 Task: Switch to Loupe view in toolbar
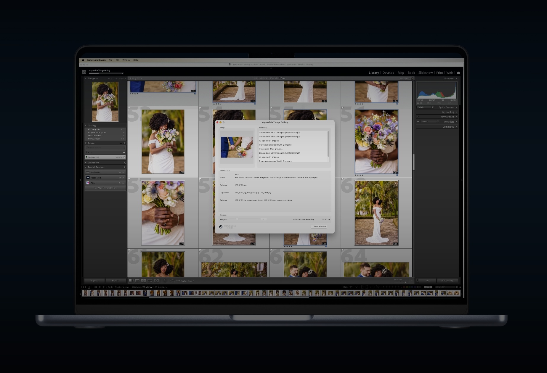(137, 281)
